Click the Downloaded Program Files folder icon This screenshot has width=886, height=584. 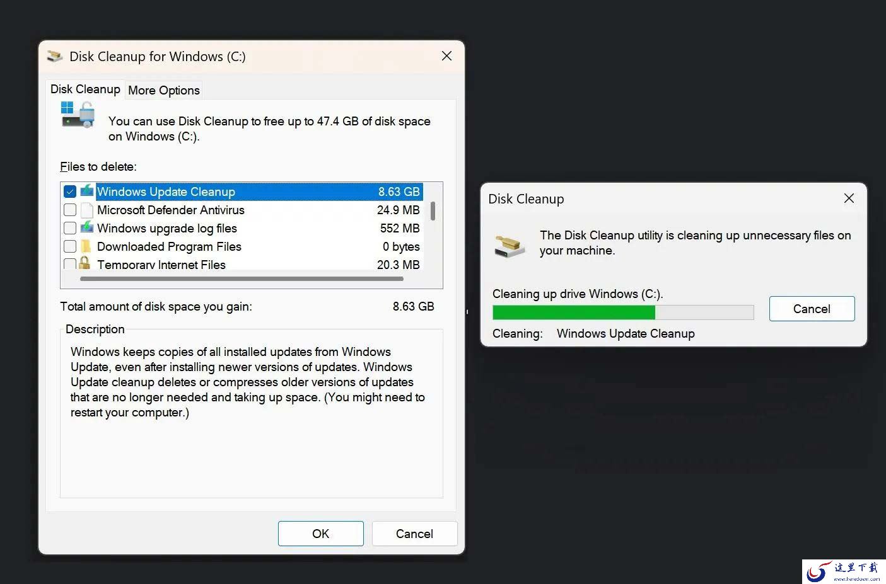click(x=87, y=246)
